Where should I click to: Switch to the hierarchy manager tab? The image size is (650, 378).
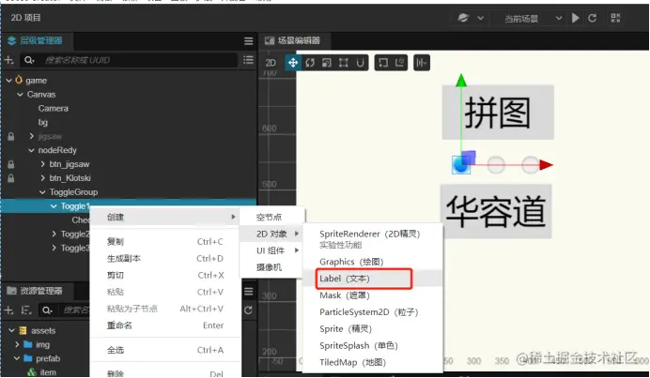coord(36,40)
